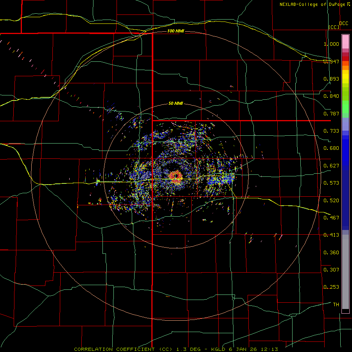
Task: Click the 1.000 legend value
Action: [331, 44]
